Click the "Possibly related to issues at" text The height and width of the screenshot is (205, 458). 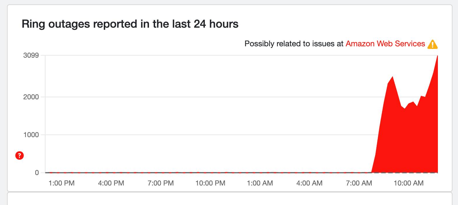[x=294, y=44]
